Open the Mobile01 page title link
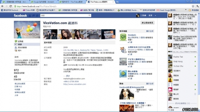 (132, 35)
